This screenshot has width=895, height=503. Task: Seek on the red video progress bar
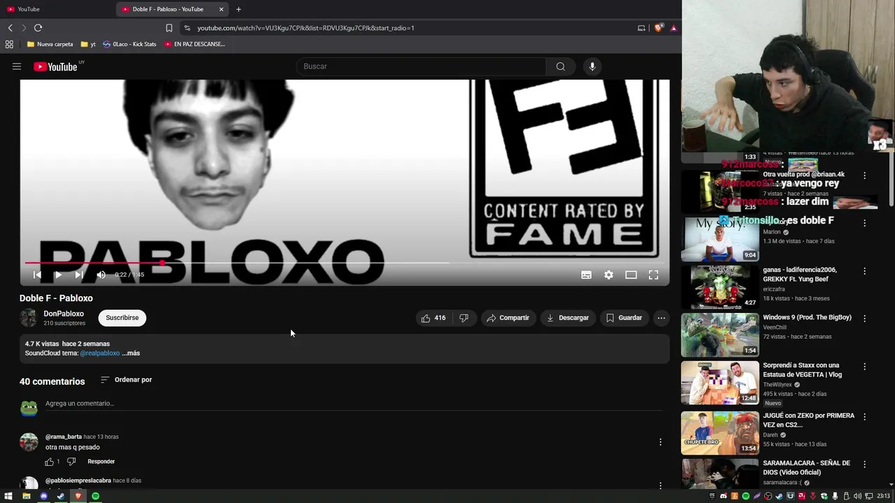click(x=344, y=263)
